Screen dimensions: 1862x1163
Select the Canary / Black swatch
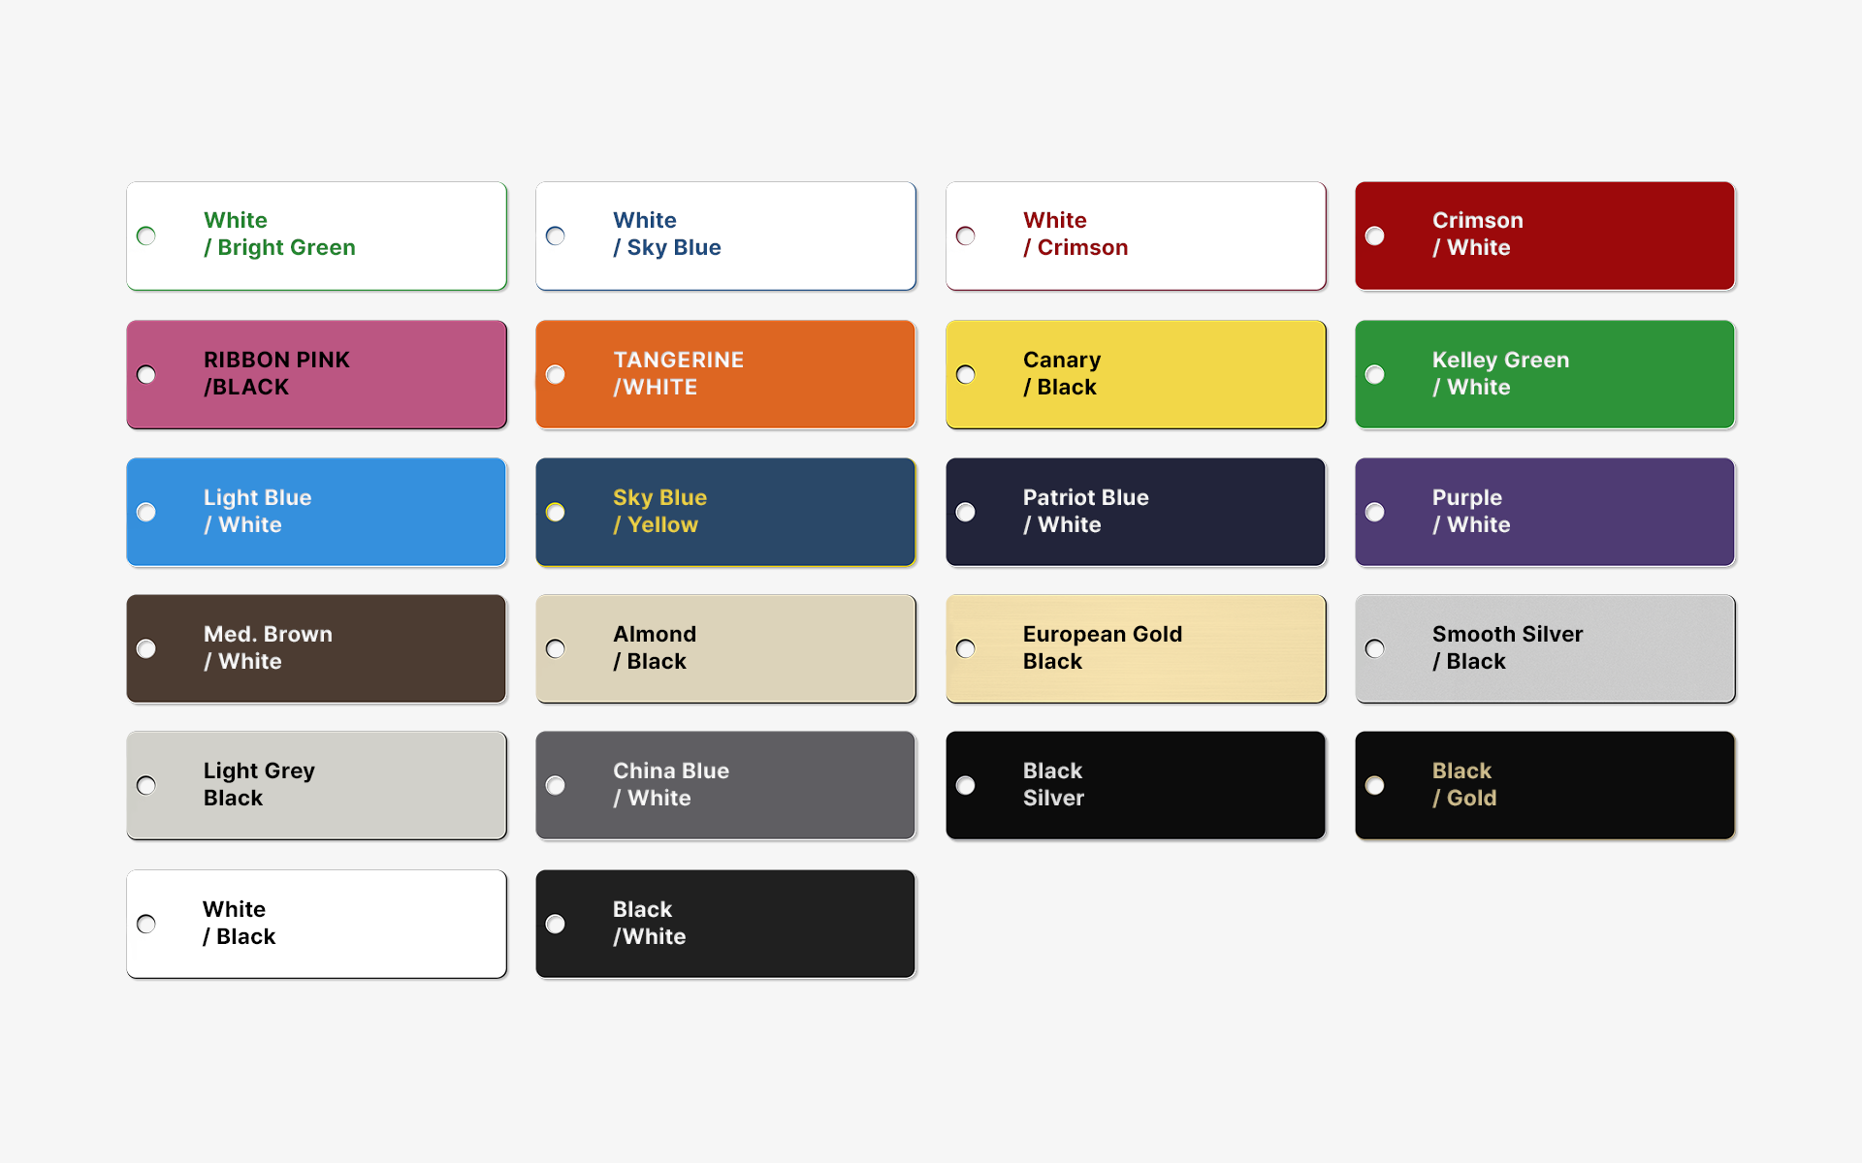(1136, 374)
